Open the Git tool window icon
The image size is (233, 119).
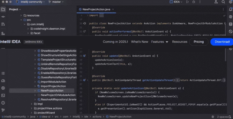3,110
